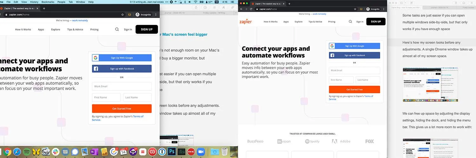Click Pricing on the right Zapier page

332,22
